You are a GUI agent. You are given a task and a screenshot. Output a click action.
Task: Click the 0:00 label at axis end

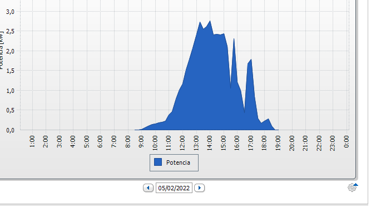347,142
